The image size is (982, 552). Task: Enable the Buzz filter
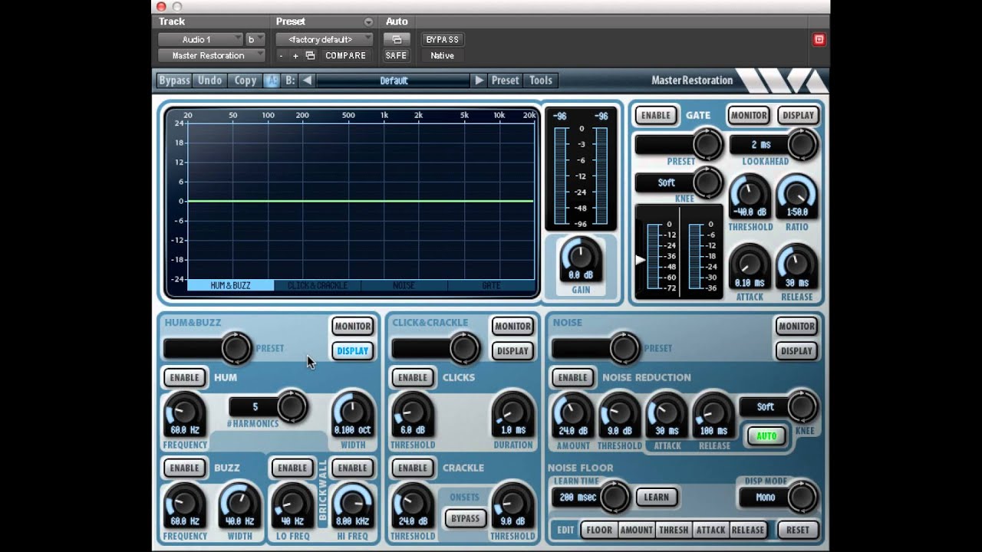click(184, 468)
